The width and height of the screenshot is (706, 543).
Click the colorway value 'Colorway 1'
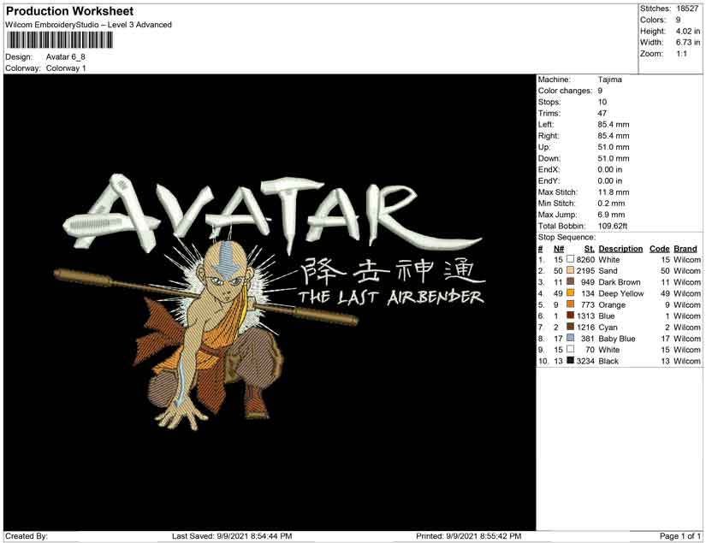66,68
